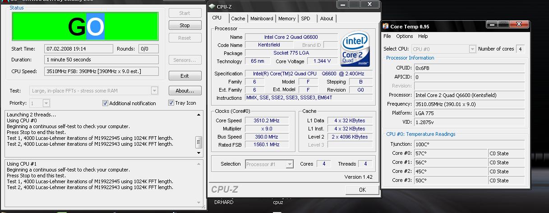Click the CPUID 0x6FB value

click(470, 68)
